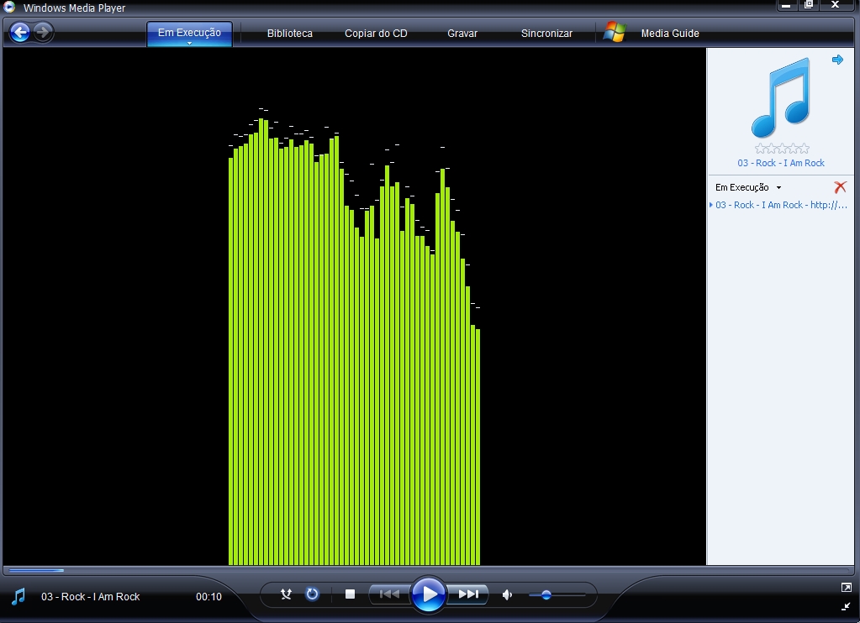Click the blue arrow above the album art
The width and height of the screenshot is (860, 623).
pos(836,60)
